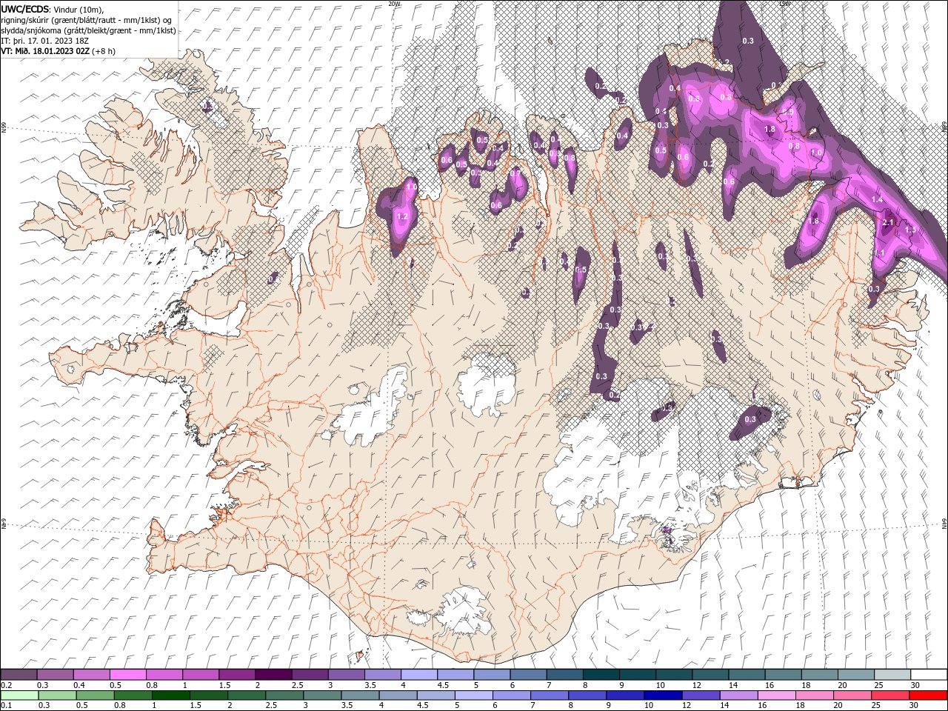Click the 2.1 precipitation value on the map

pos(889,222)
